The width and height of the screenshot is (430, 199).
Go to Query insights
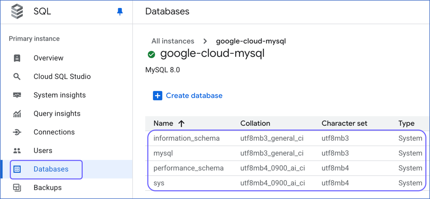[57, 114]
